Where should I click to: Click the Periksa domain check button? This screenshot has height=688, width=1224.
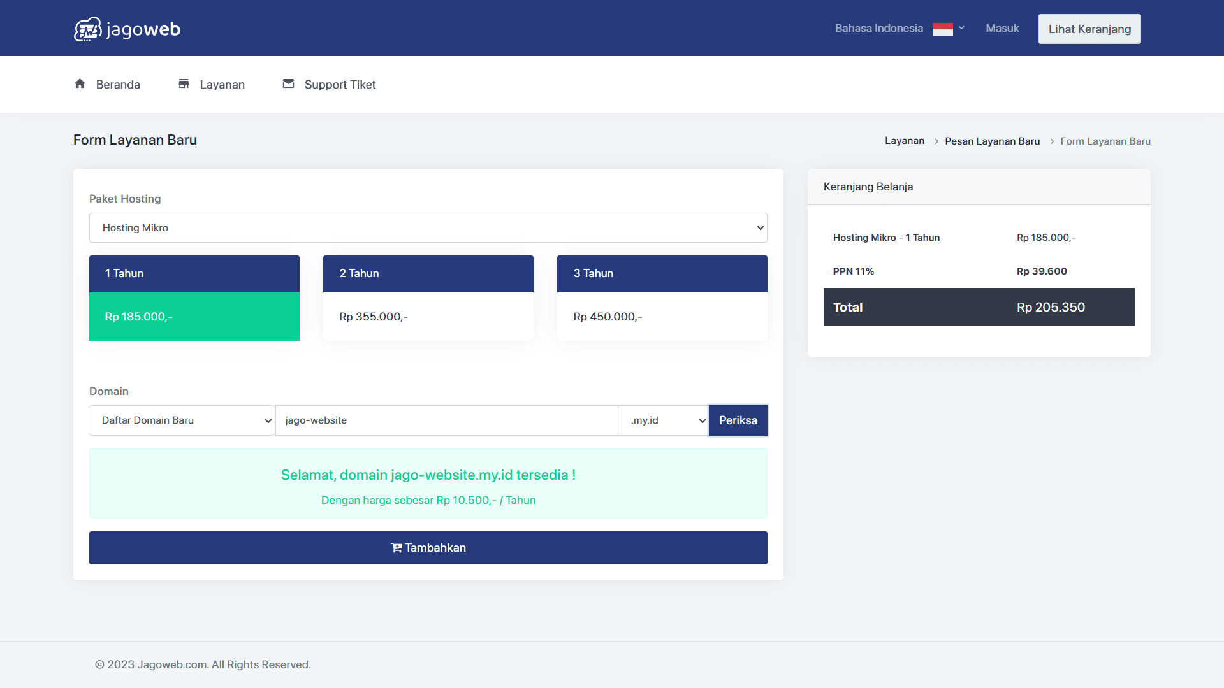tap(738, 420)
